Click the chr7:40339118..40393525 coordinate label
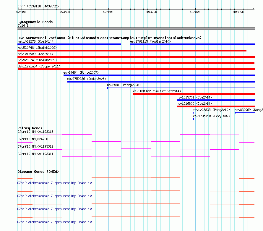 [x=38, y=7]
